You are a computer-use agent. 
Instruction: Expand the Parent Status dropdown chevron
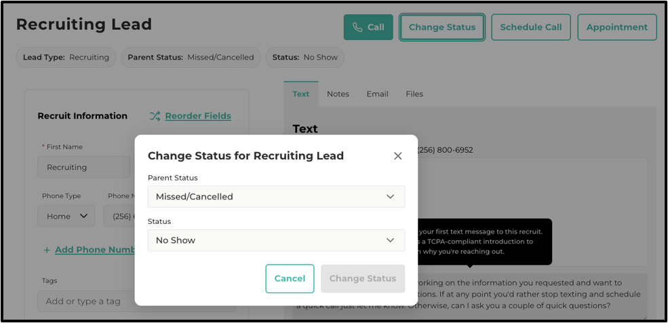(x=390, y=197)
